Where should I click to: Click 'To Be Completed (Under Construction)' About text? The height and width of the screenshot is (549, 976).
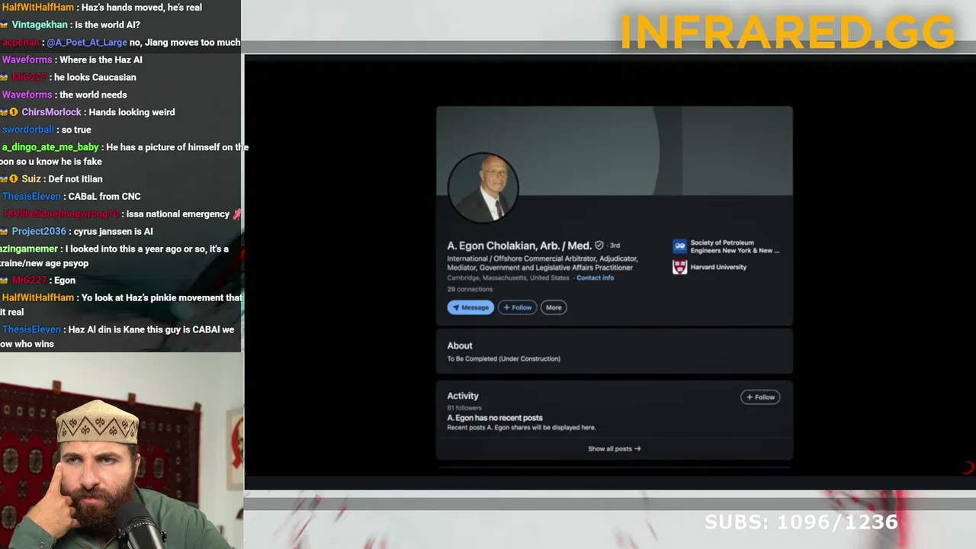pyautogui.click(x=504, y=358)
